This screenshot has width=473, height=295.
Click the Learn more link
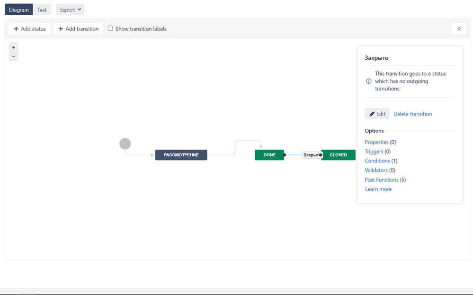tap(378, 189)
